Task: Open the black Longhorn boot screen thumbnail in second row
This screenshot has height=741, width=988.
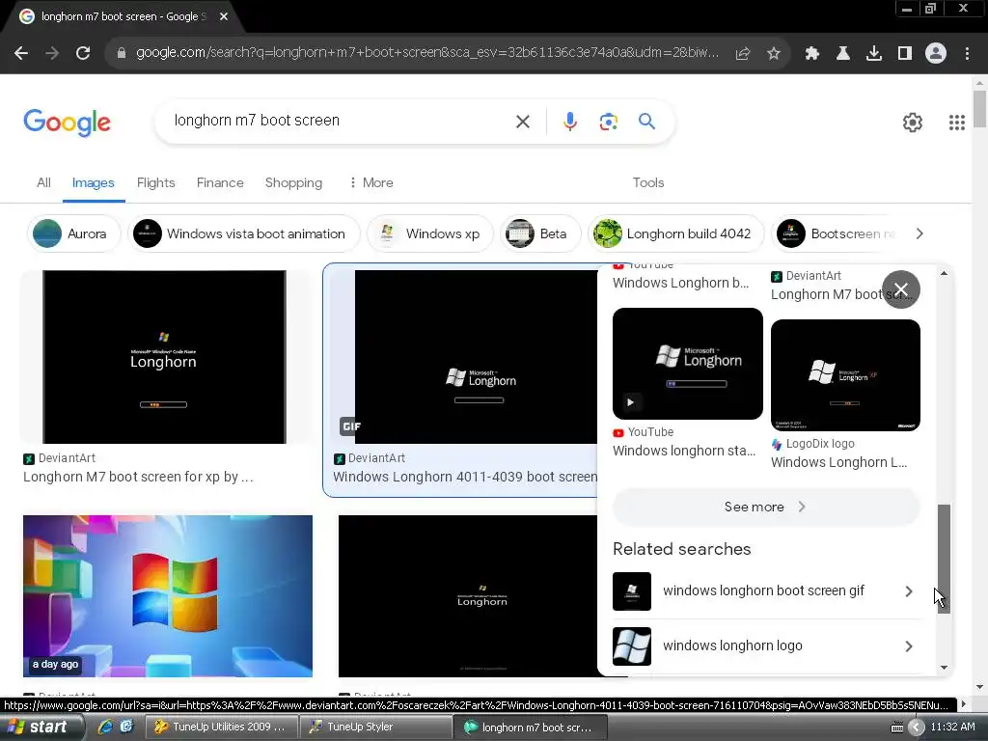Action: (468, 596)
